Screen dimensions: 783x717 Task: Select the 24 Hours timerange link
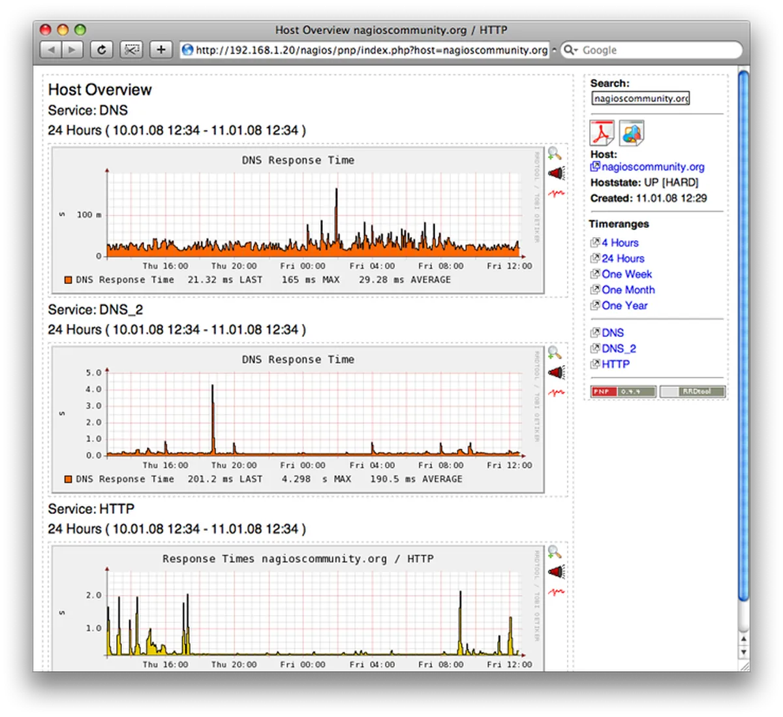point(622,259)
